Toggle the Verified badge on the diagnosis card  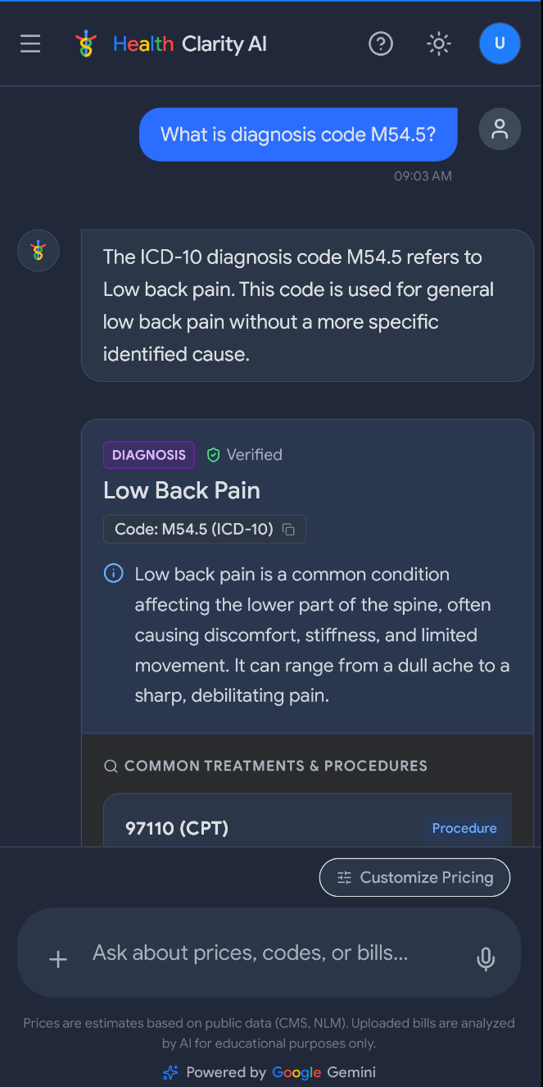tap(244, 454)
